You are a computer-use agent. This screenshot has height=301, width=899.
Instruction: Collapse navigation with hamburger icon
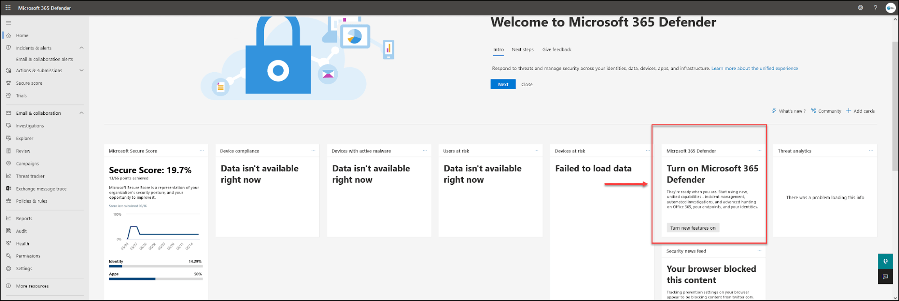click(x=9, y=23)
